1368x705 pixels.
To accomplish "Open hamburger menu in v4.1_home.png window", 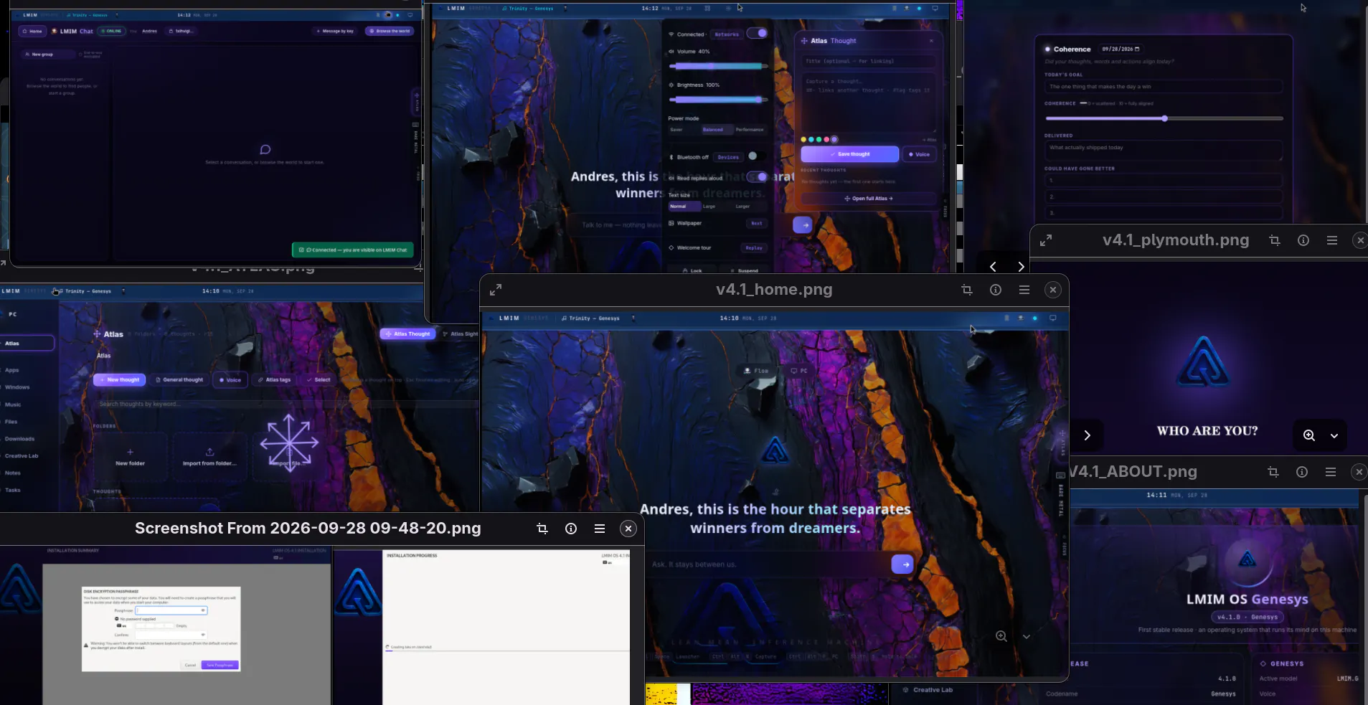I will [1024, 290].
